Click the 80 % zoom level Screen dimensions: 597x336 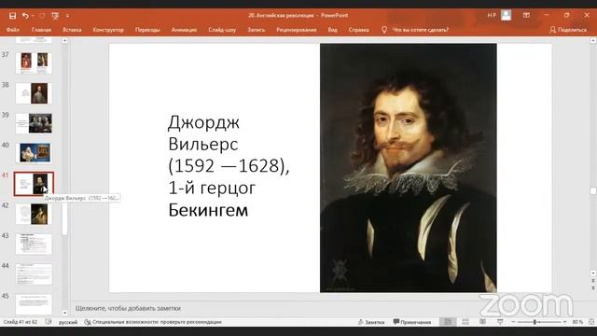[x=577, y=322]
